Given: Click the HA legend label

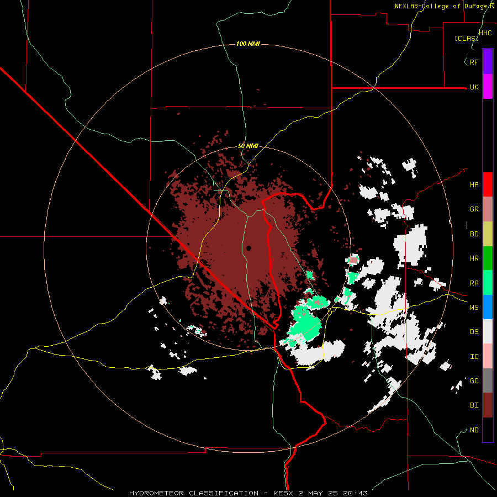Looking at the screenshot, I should (474, 185).
